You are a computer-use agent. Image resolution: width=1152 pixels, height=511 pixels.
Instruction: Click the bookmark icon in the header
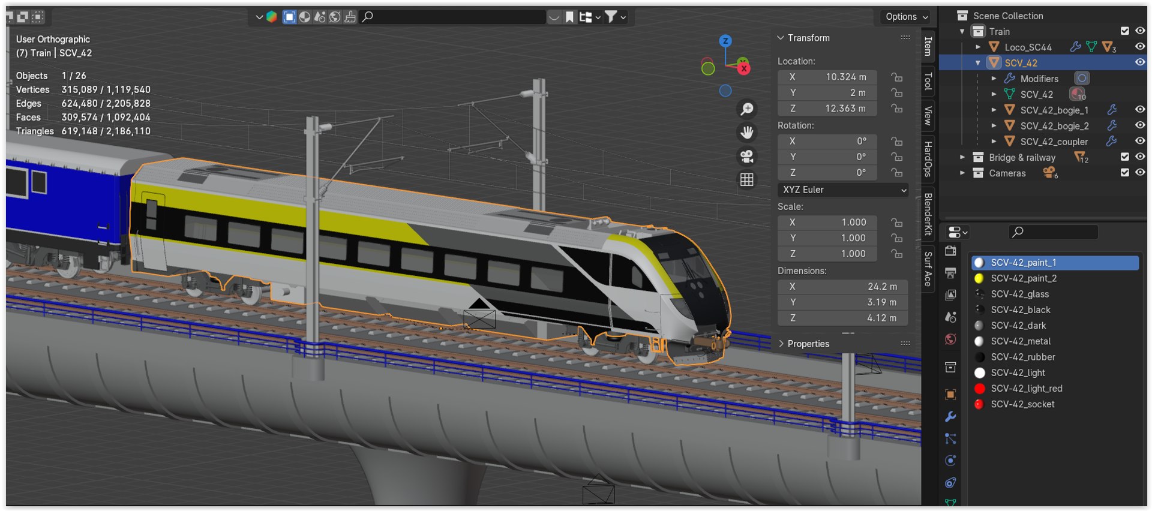[x=569, y=17]
